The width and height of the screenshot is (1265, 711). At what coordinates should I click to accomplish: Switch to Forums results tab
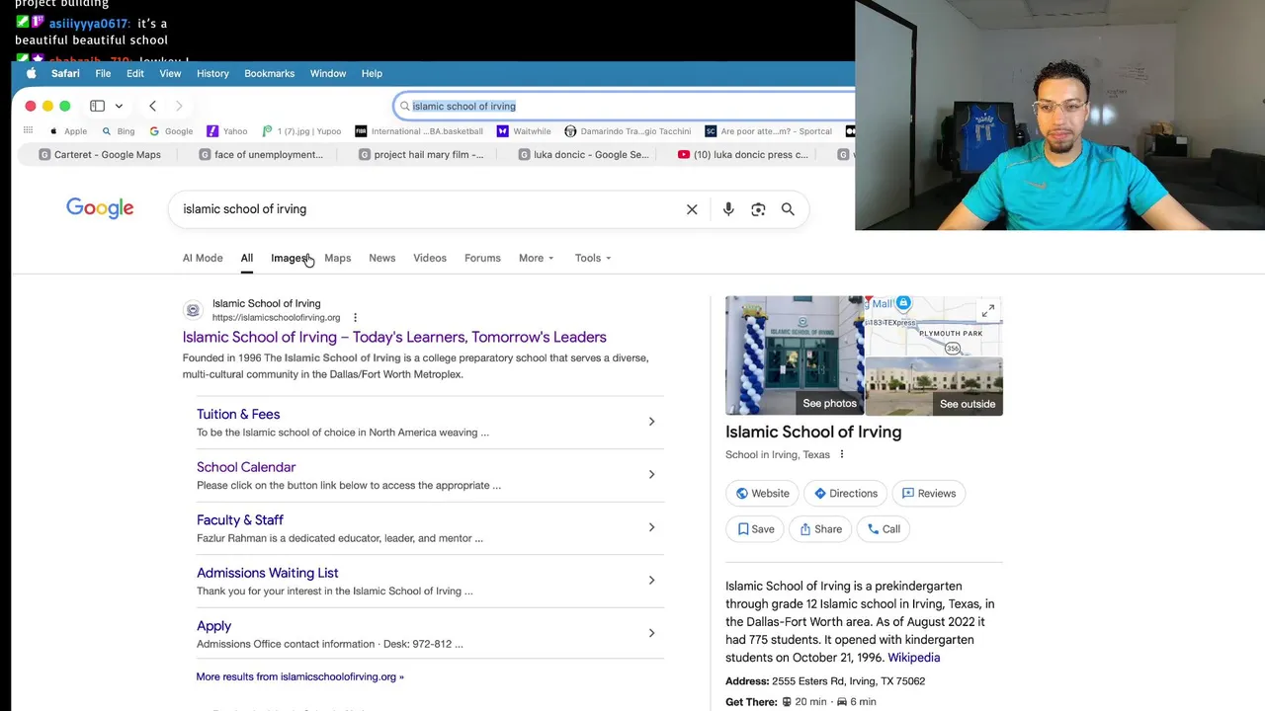tap(482, 258)
